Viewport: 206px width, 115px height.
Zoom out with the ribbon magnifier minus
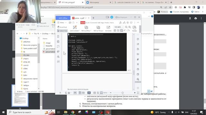tap(126, 27)
